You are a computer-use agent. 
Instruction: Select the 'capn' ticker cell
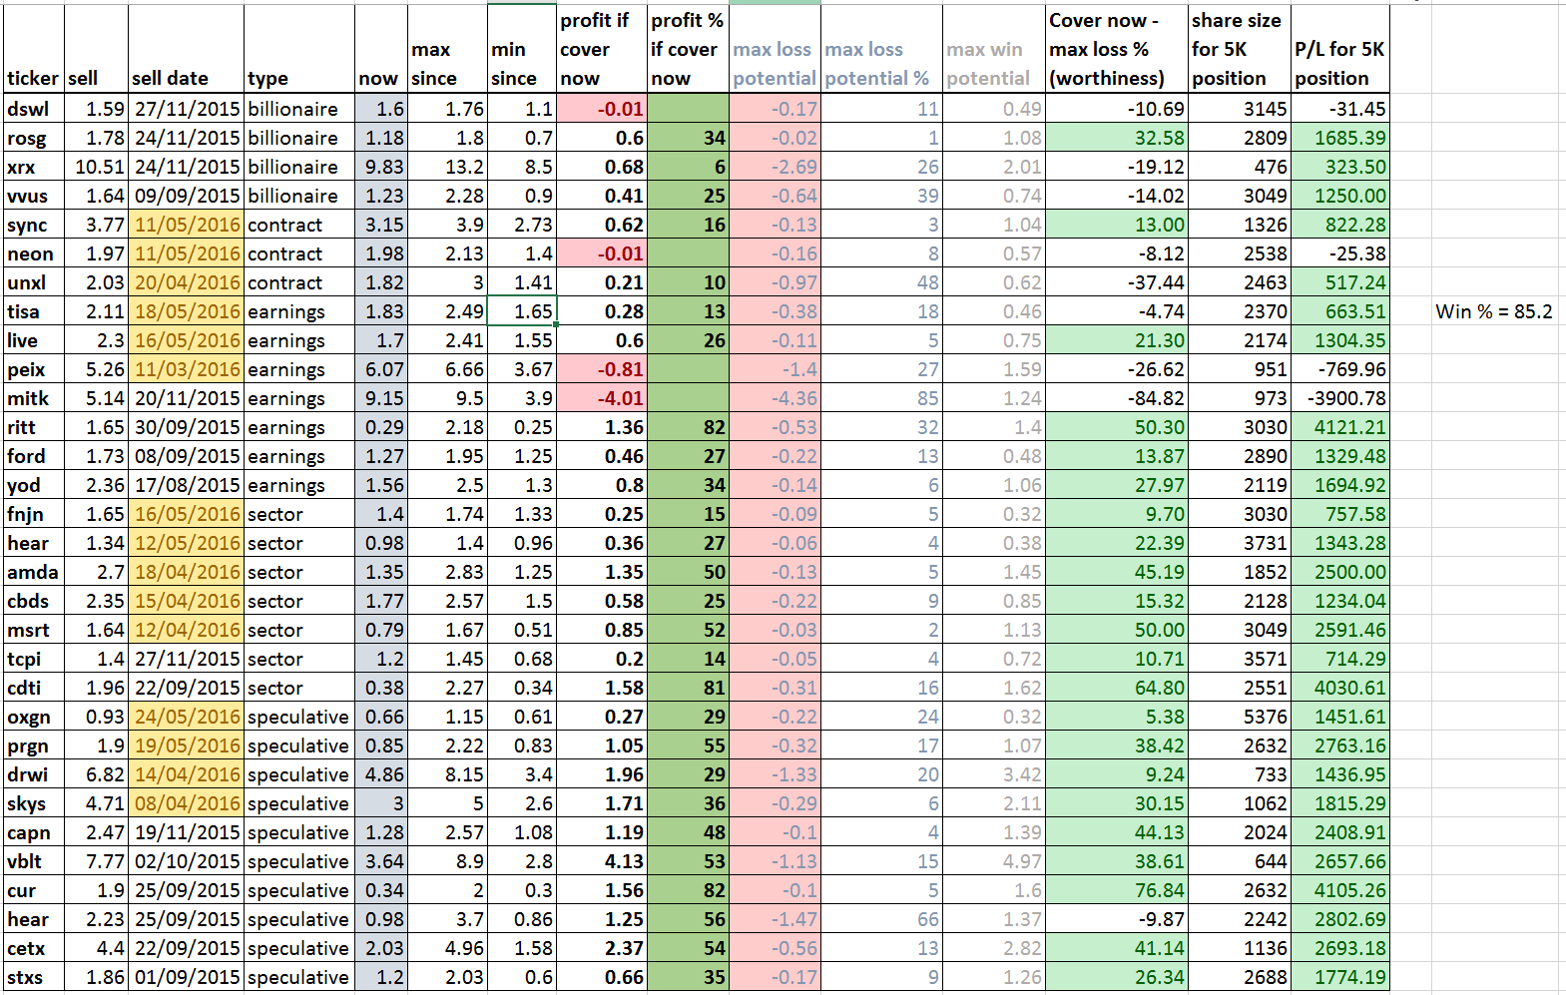click(34, 832)
